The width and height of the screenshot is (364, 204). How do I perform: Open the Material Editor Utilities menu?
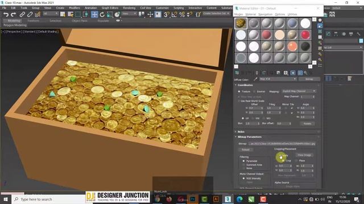pyautogui.click(x=292, y=14)
